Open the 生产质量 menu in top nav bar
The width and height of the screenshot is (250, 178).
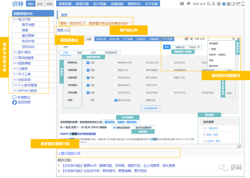tap(100, 4)
